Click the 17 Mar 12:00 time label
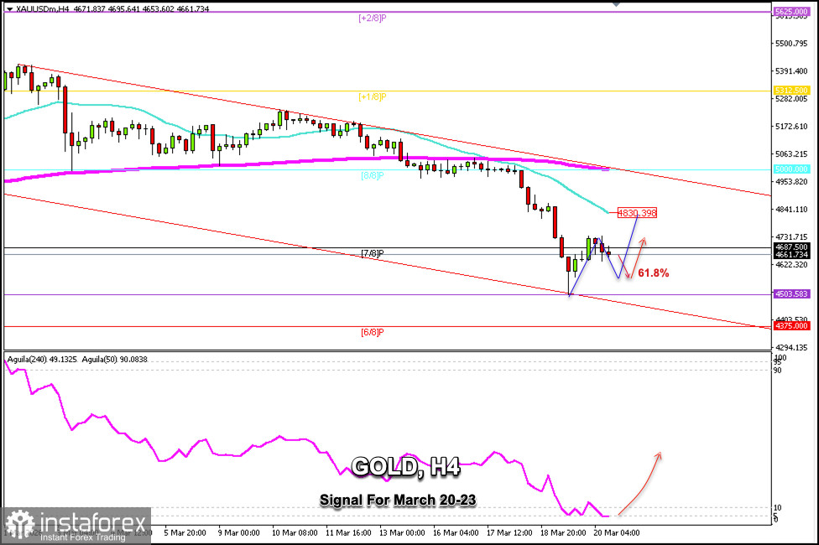The width and height of the screenshot is (819, 545). point(509,533)
